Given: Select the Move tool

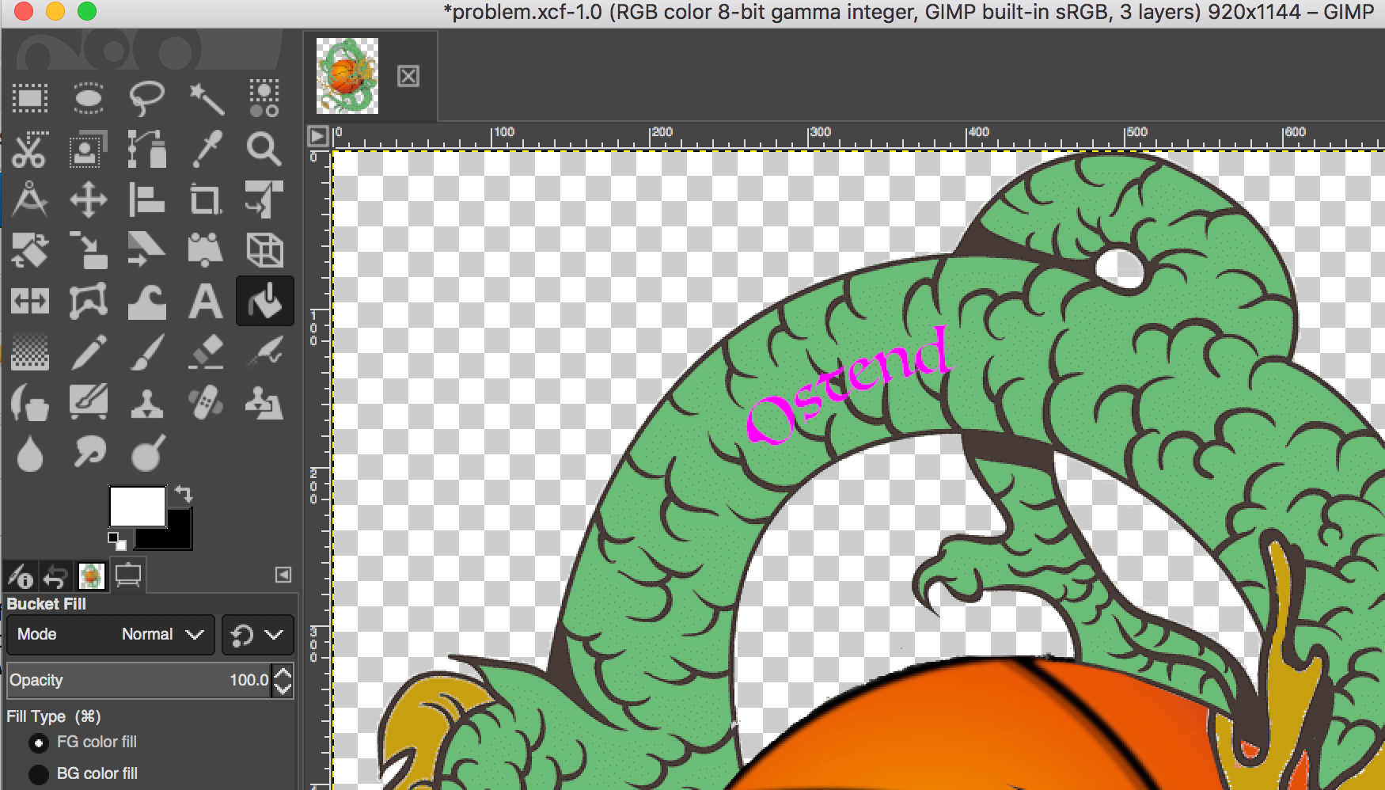Looking at the screenshot, I should tap(89, 199).
